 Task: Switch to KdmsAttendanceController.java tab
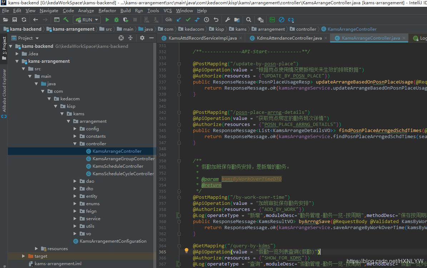click(x=289, y=38)
